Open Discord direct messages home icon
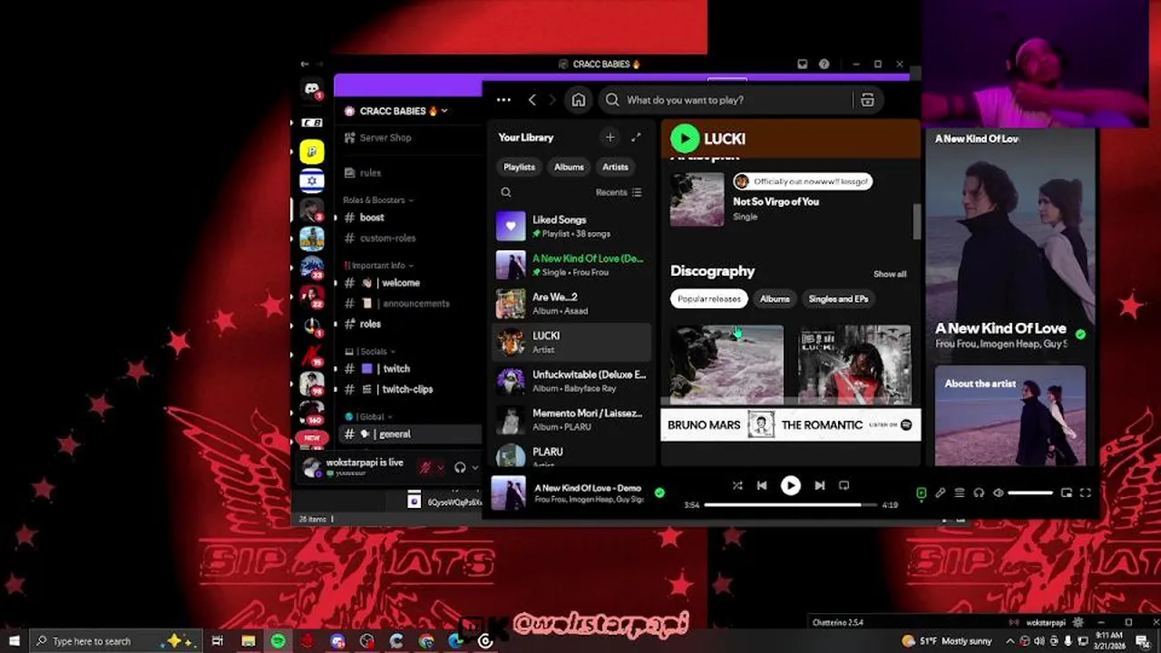 312,89
